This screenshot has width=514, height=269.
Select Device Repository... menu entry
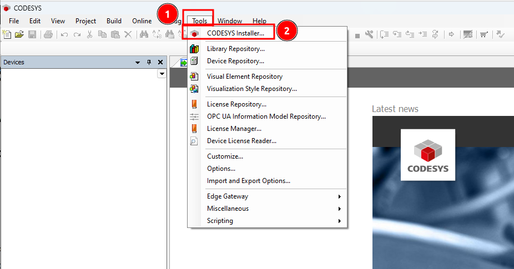pyautogui.click(x=268, y=61)
